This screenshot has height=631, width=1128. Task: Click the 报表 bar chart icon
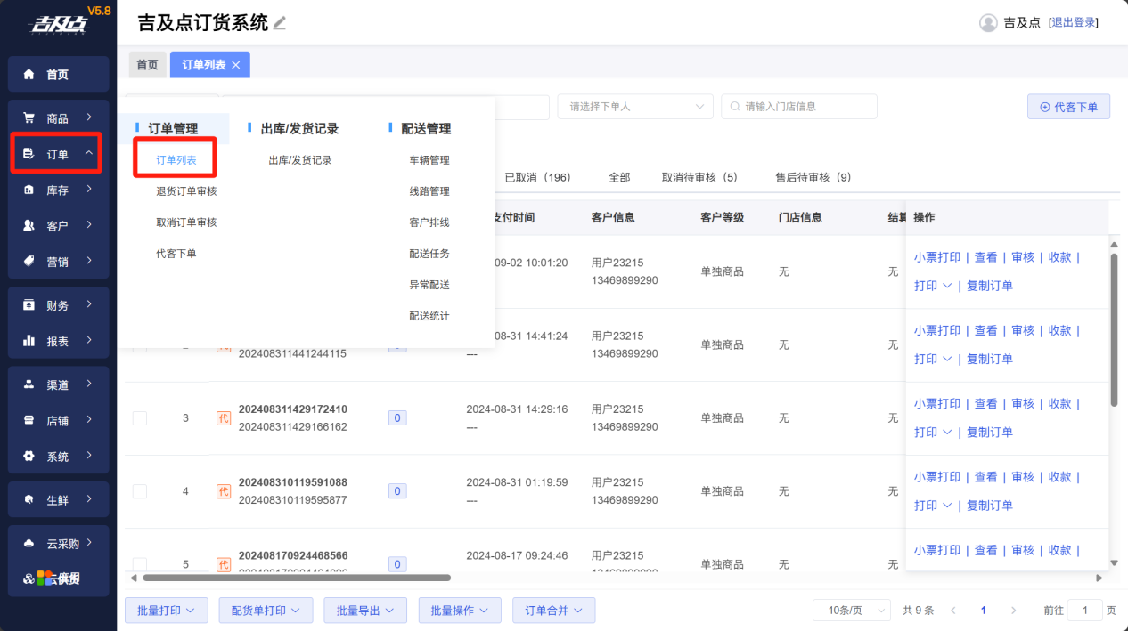click(x=29, y=341)
